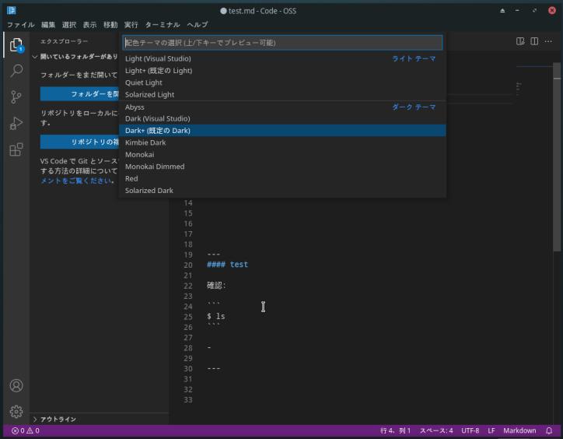This screenshot has width=563, height=439.
Task: Open the 実行 menu
Action: (131, 25)
